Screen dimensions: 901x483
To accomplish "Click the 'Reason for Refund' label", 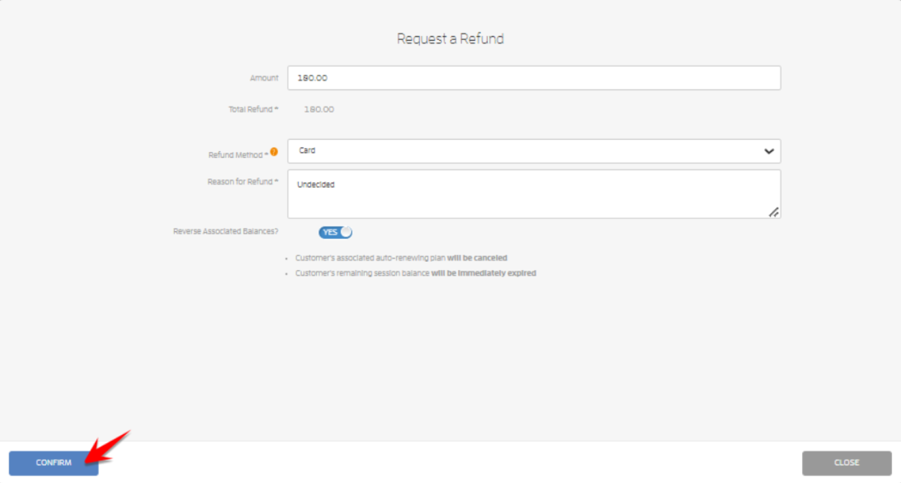I will (x=243, y=182).
